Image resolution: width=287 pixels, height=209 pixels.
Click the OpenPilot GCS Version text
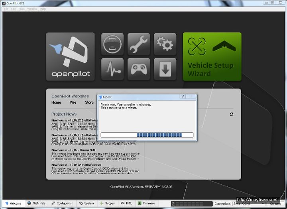[x=141, y=187]
